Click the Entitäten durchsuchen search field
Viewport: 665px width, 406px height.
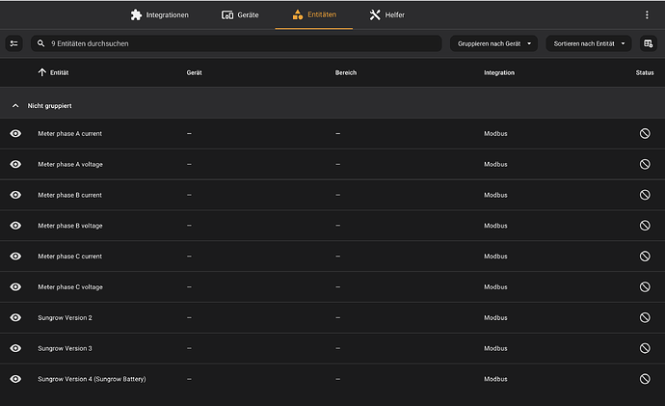click(236, 43)
